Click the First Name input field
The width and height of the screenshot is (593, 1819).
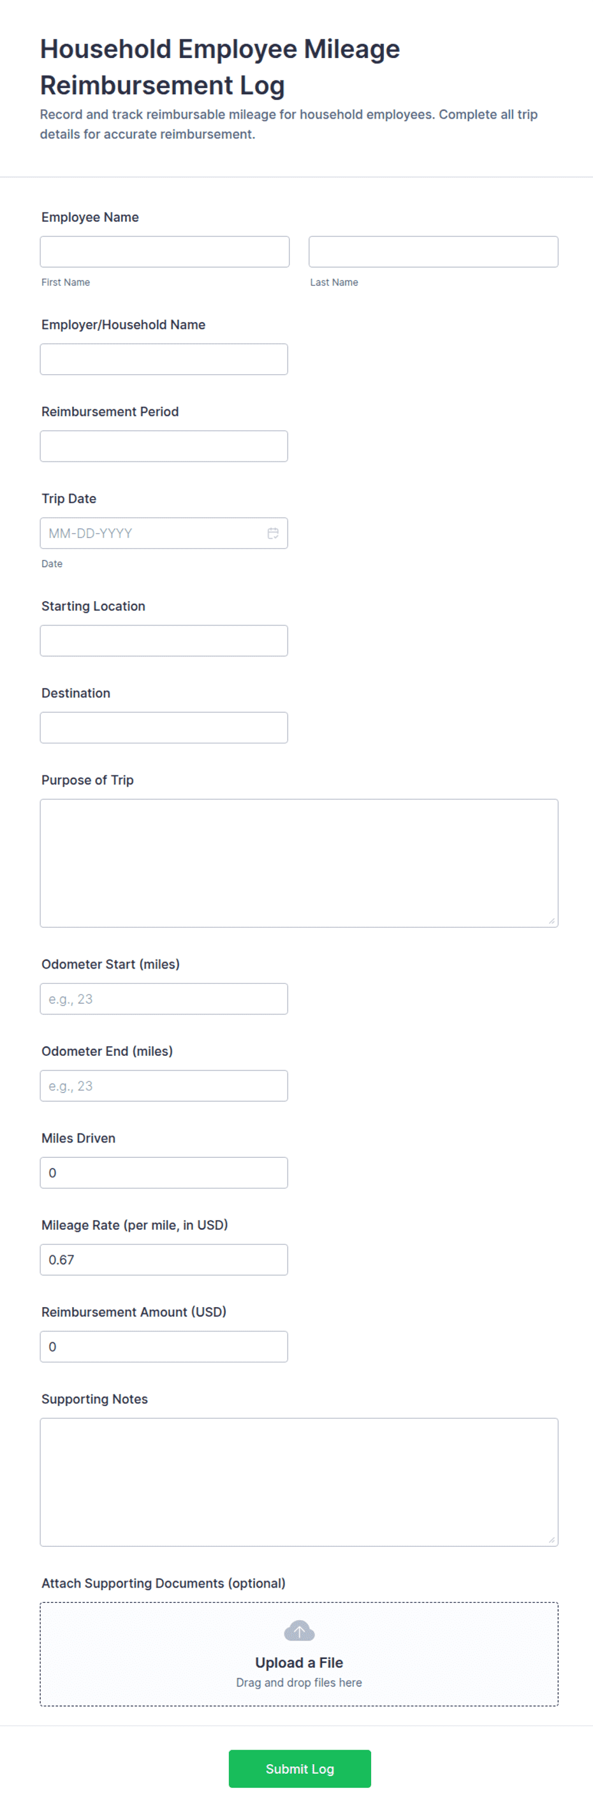pyautogui.click(x=165, y=251)
